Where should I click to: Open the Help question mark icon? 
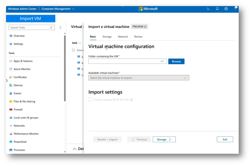click(235, 9)
